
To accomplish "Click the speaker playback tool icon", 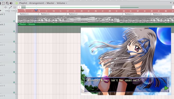I will (11, 3).
